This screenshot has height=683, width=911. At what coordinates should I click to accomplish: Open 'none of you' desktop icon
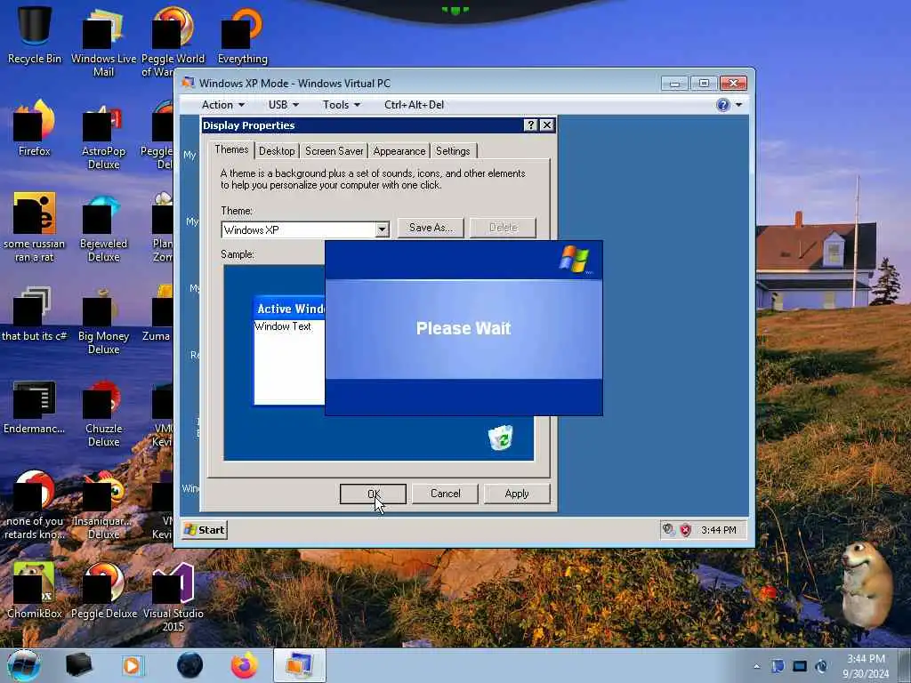tap(35, 504)
